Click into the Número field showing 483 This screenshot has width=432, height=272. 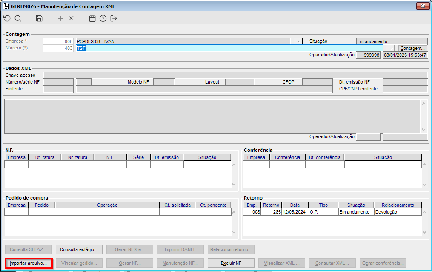click(59, 49)
